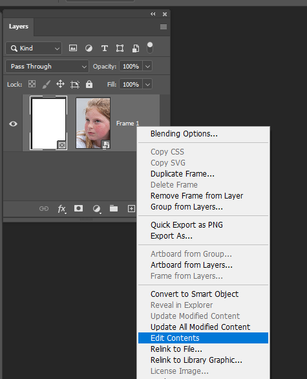
Task: Filter for shape layers icon
Action: (x=120, y=49)
